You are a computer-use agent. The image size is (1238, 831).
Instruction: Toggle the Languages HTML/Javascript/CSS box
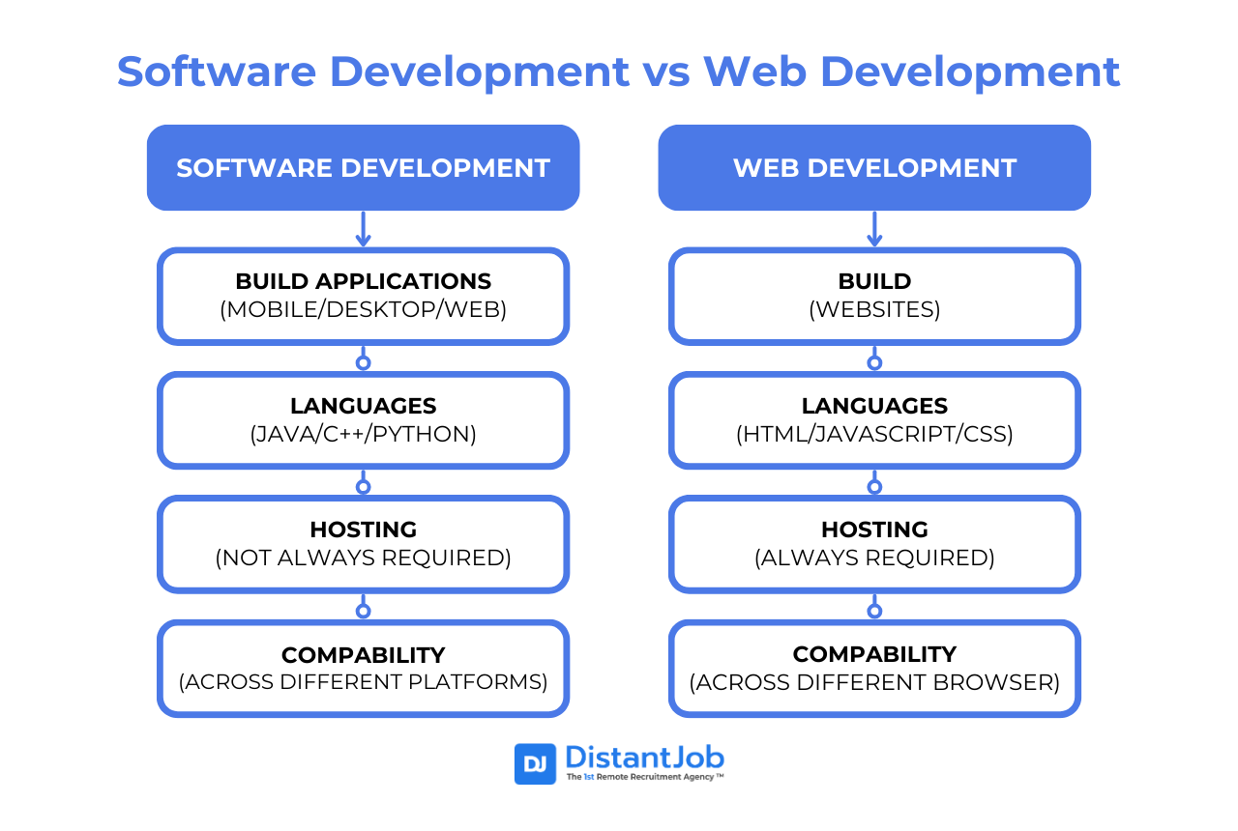pos(874,420)
